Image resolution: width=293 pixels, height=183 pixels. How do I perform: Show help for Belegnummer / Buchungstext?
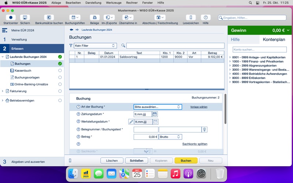pos(78,129)
